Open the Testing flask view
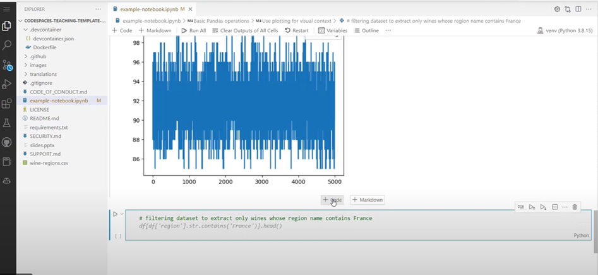Image resolution: width=598 pixels, height=275 pixels. tap(6, 123)
